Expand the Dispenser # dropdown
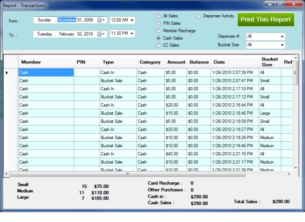 pos(282,37)
